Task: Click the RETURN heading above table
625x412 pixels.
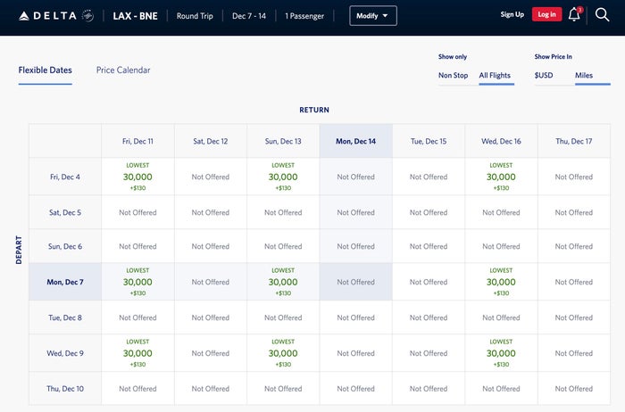Action: [314, 110]
